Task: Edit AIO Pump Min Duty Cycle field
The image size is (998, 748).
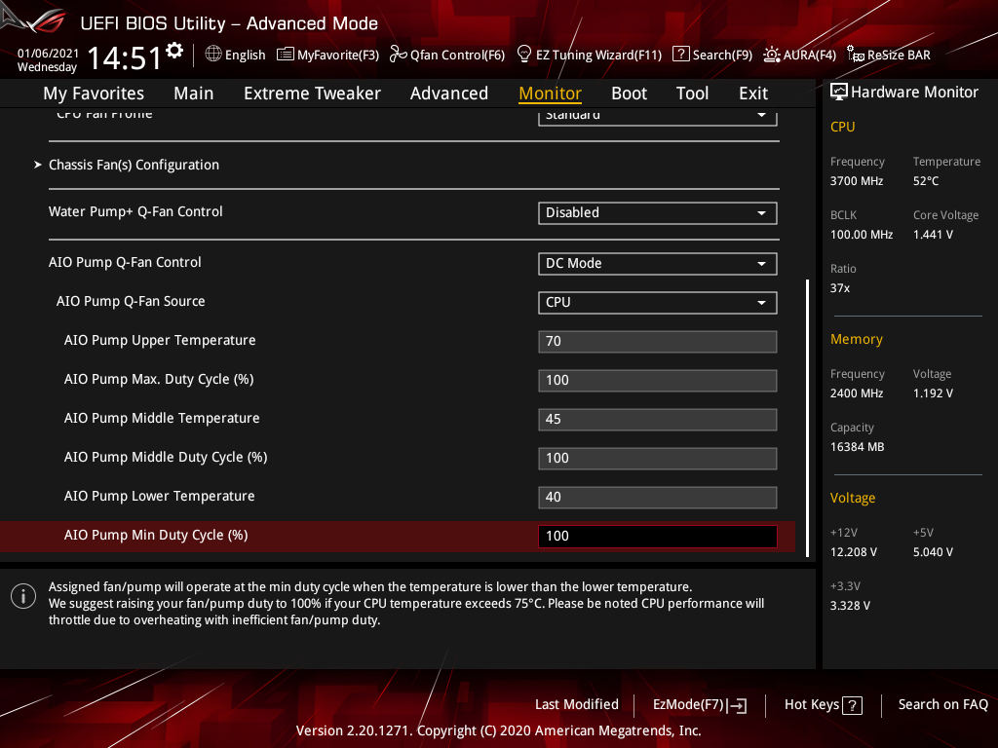Action: click(x=658, y=537)
